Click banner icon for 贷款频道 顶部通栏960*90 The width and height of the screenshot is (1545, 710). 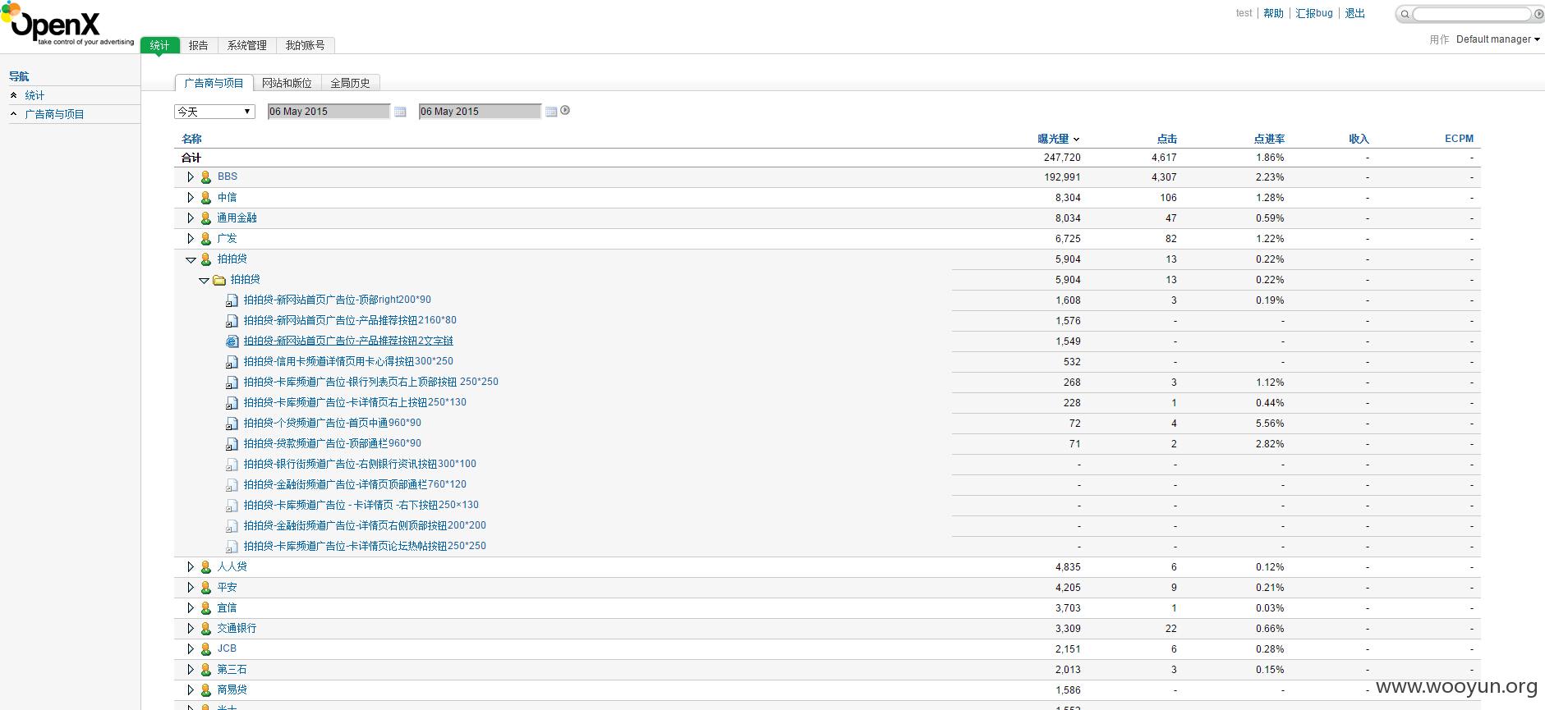tap(232, 444)
